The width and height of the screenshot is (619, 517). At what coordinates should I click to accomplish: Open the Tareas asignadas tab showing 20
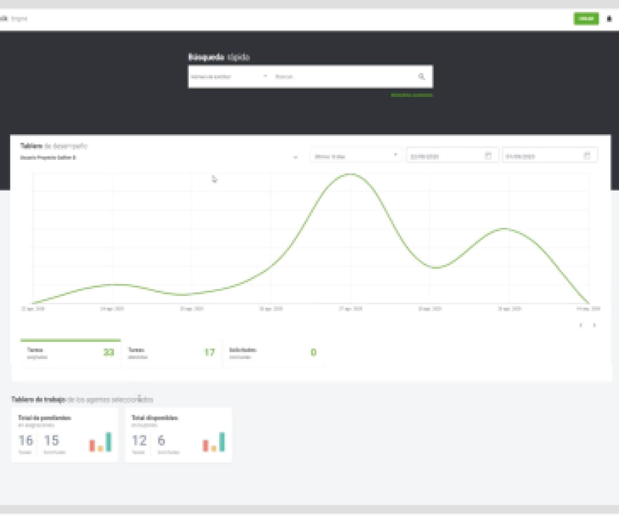tap(70, 353)
